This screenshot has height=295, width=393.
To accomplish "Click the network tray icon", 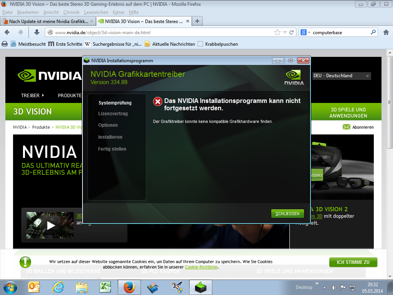I will (x=352, y=287).
